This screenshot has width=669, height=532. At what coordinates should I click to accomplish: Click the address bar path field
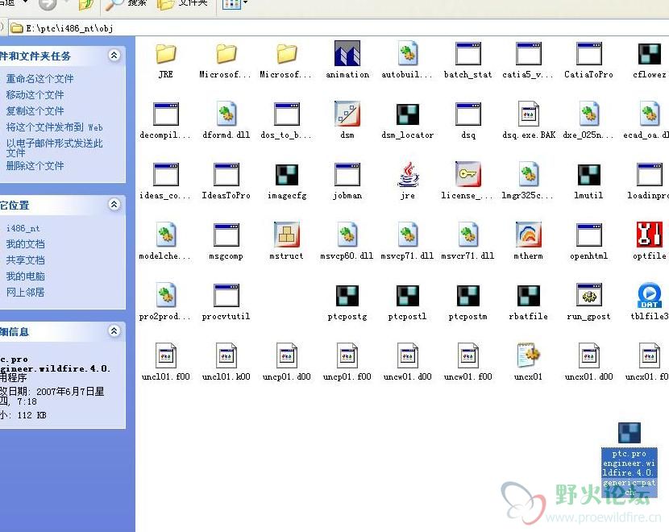pos(339,28)
